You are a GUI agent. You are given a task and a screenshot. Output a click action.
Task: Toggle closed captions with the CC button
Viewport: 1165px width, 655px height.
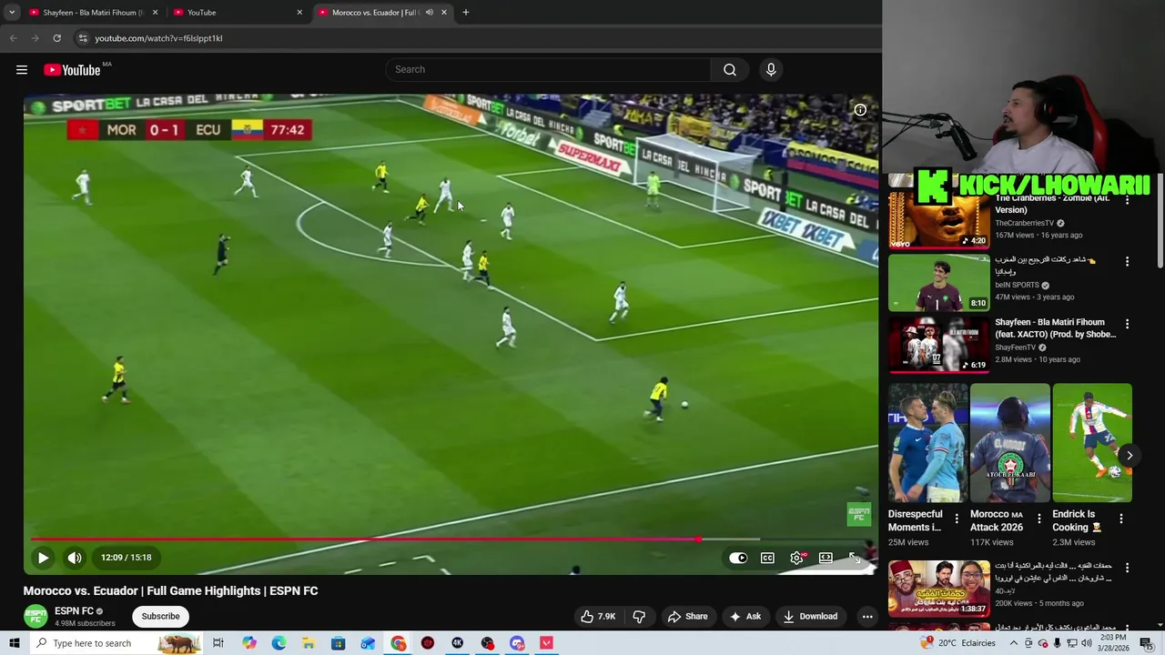pos(767,558)
